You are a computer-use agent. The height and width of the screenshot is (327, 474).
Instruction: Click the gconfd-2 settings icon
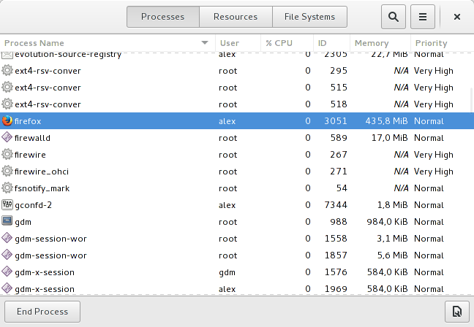[7, 205]
